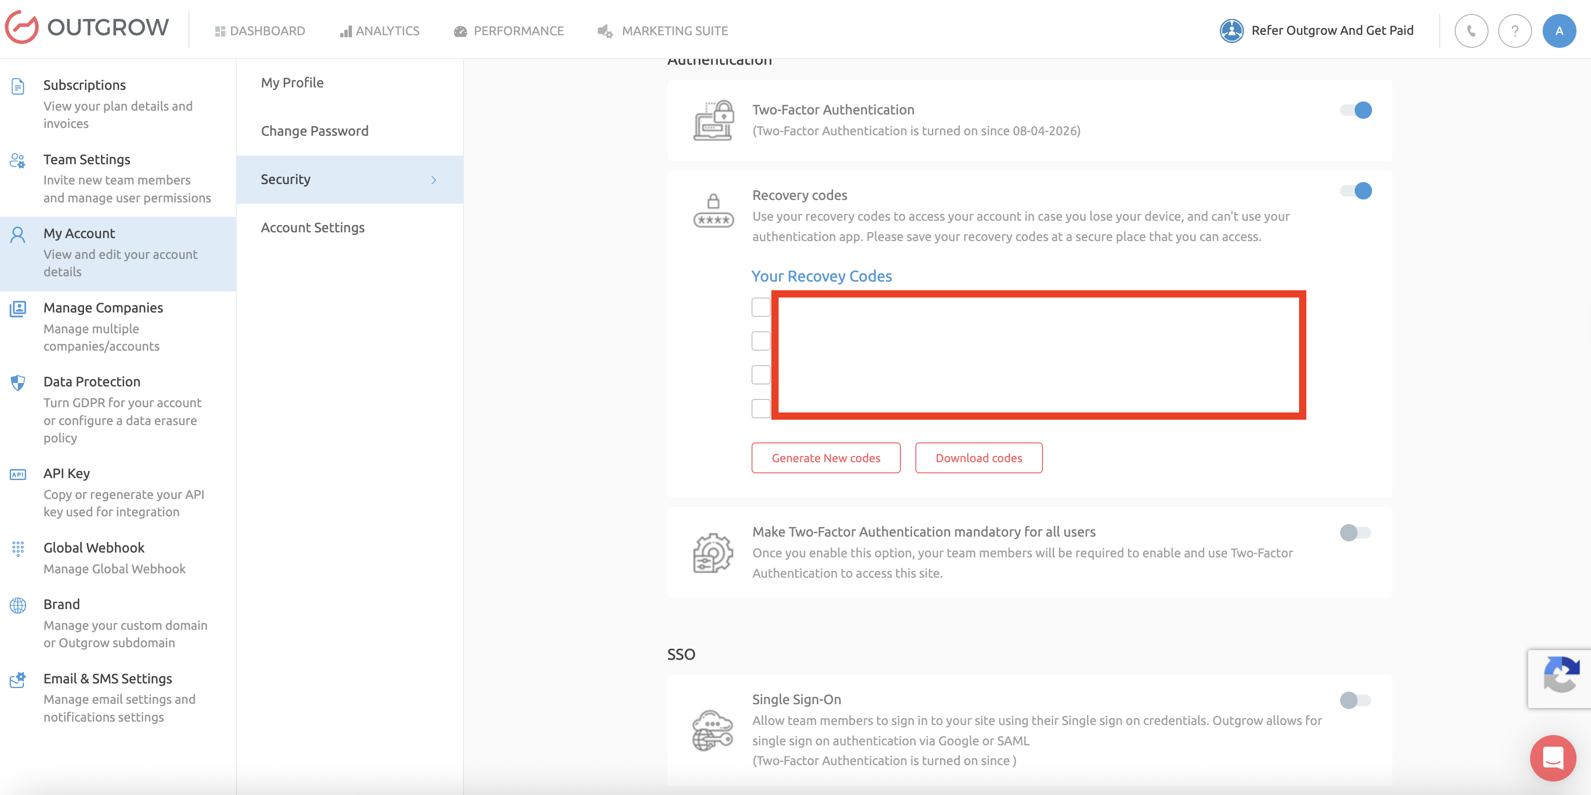The image size is (1591, 795).
Task: Click the API Key sidebar icon
Action: (x=18, y=474)
